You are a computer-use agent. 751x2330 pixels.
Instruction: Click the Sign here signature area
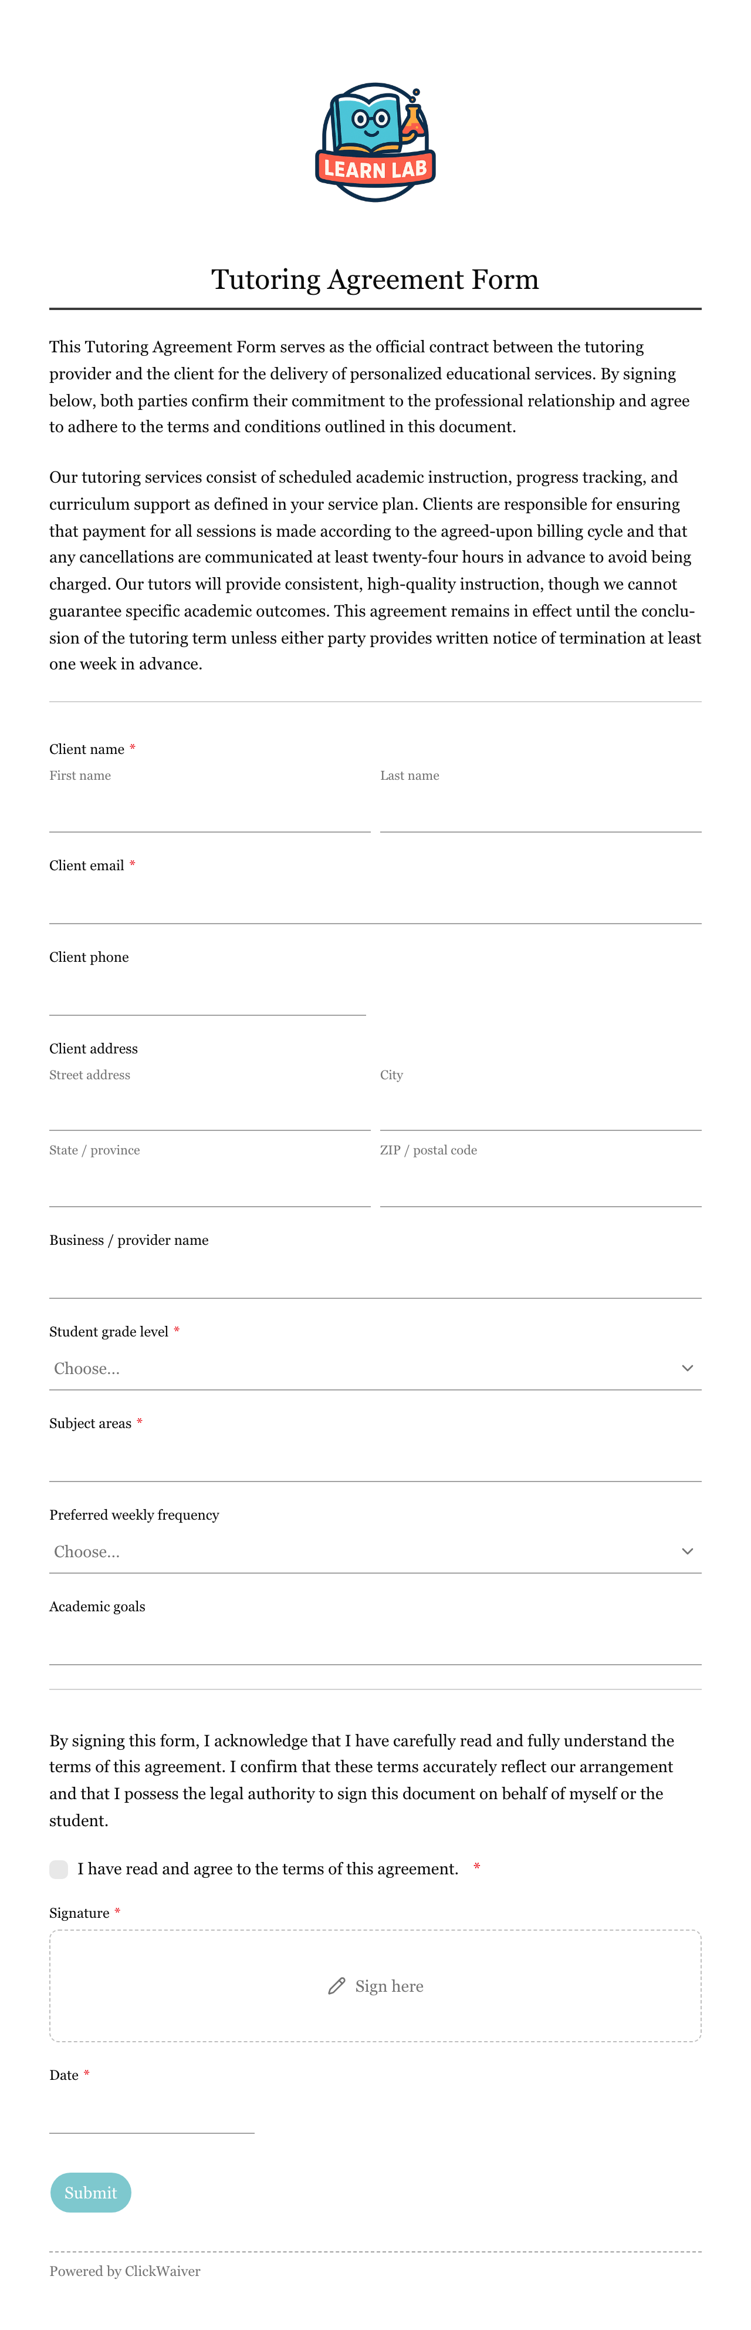click(375, 1986)
